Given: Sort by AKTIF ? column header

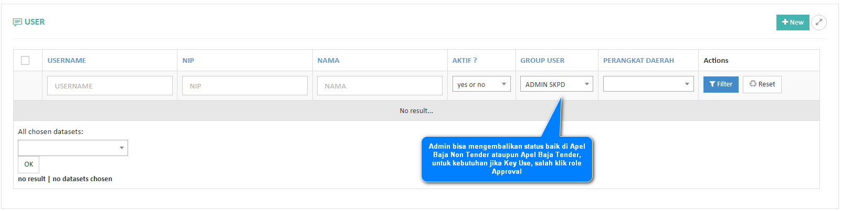Looking at the screenshot, I should [x=464, y=61].
